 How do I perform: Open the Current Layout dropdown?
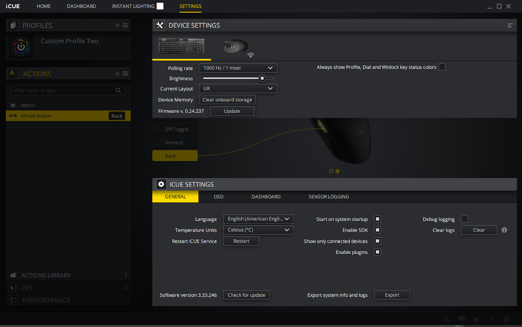pos(238,89)
